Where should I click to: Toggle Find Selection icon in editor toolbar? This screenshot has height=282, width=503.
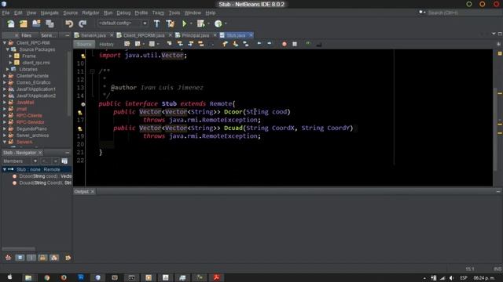click(169, 44)
